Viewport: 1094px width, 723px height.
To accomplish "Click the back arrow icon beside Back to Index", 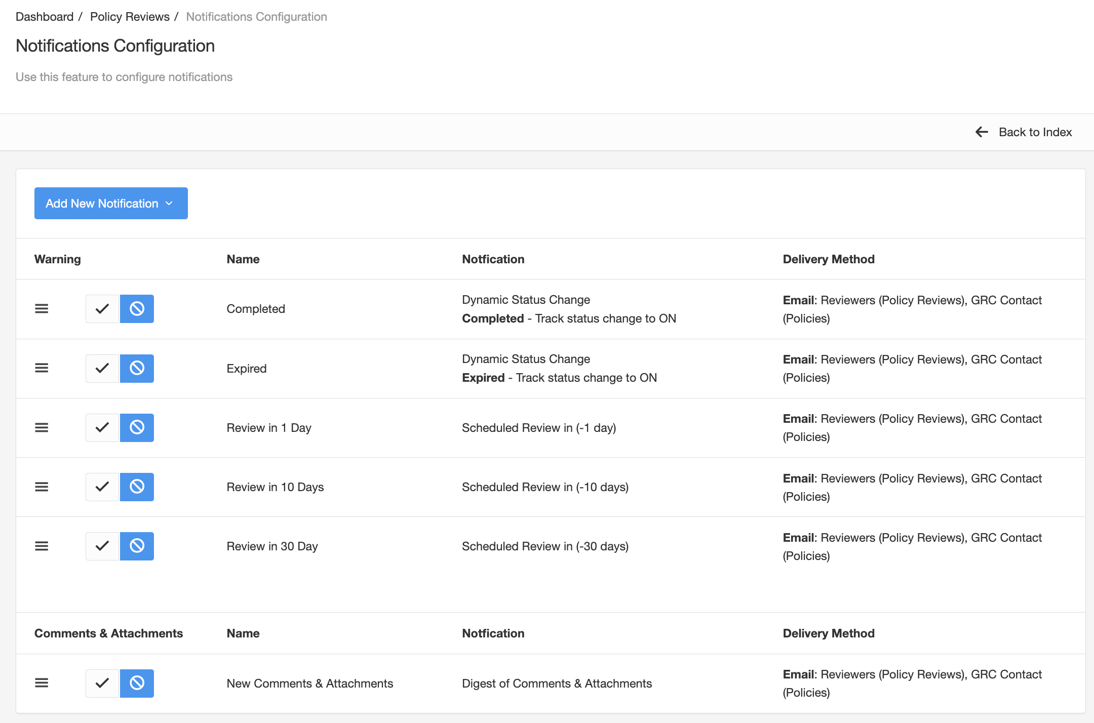I will pos(982,132).
